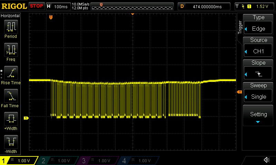Choose the Fall Time measurement

10,98
